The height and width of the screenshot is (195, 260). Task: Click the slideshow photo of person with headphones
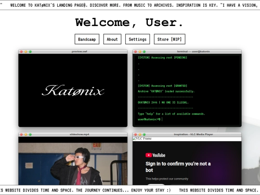tap(73, 164)
